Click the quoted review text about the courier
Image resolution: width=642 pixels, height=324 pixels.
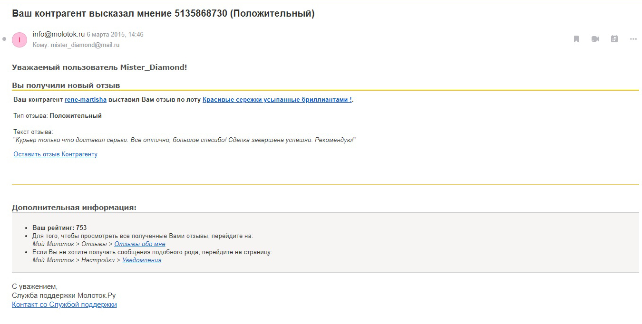tap(185, 140)
